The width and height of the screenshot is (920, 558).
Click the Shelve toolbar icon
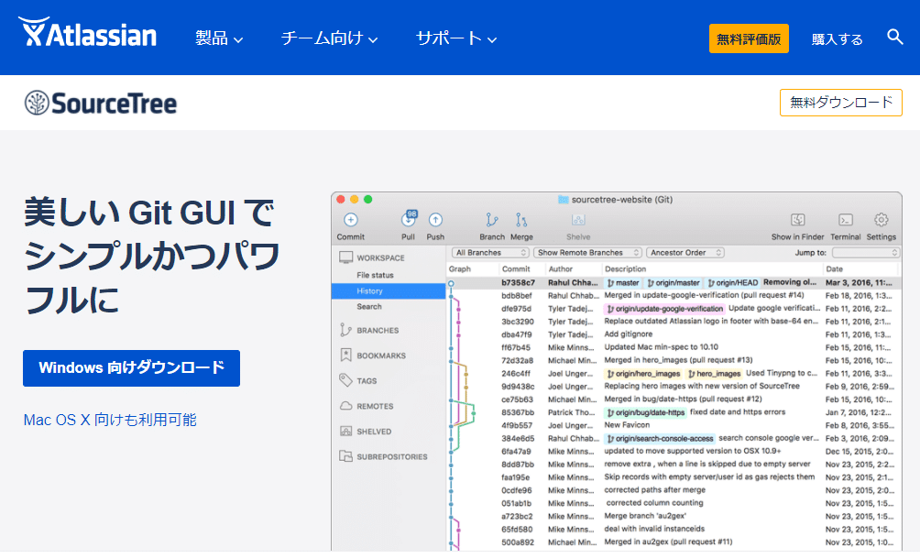[x=578, y=220]
